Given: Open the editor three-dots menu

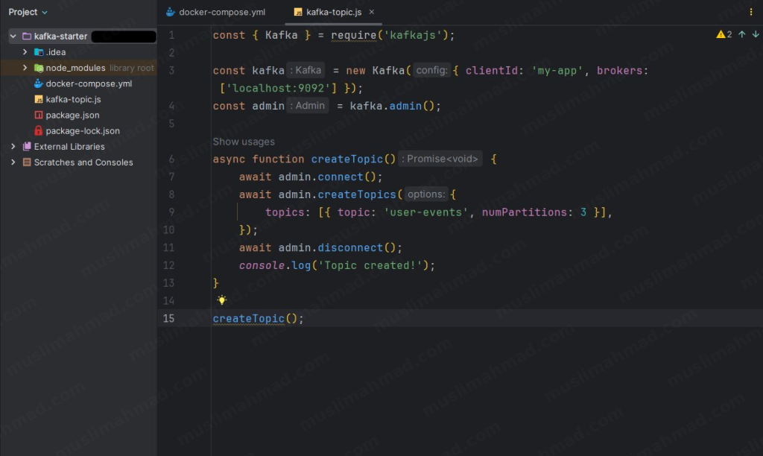Looking at the screenshot, I should [750, 12].
